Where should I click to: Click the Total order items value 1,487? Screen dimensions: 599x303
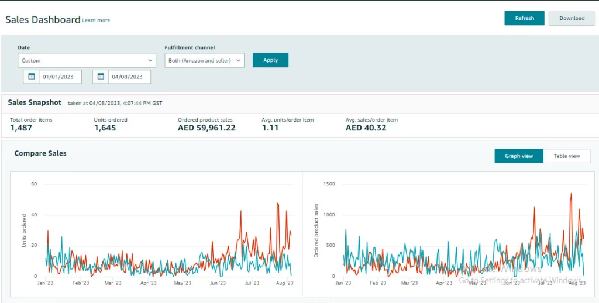(21, 128)
